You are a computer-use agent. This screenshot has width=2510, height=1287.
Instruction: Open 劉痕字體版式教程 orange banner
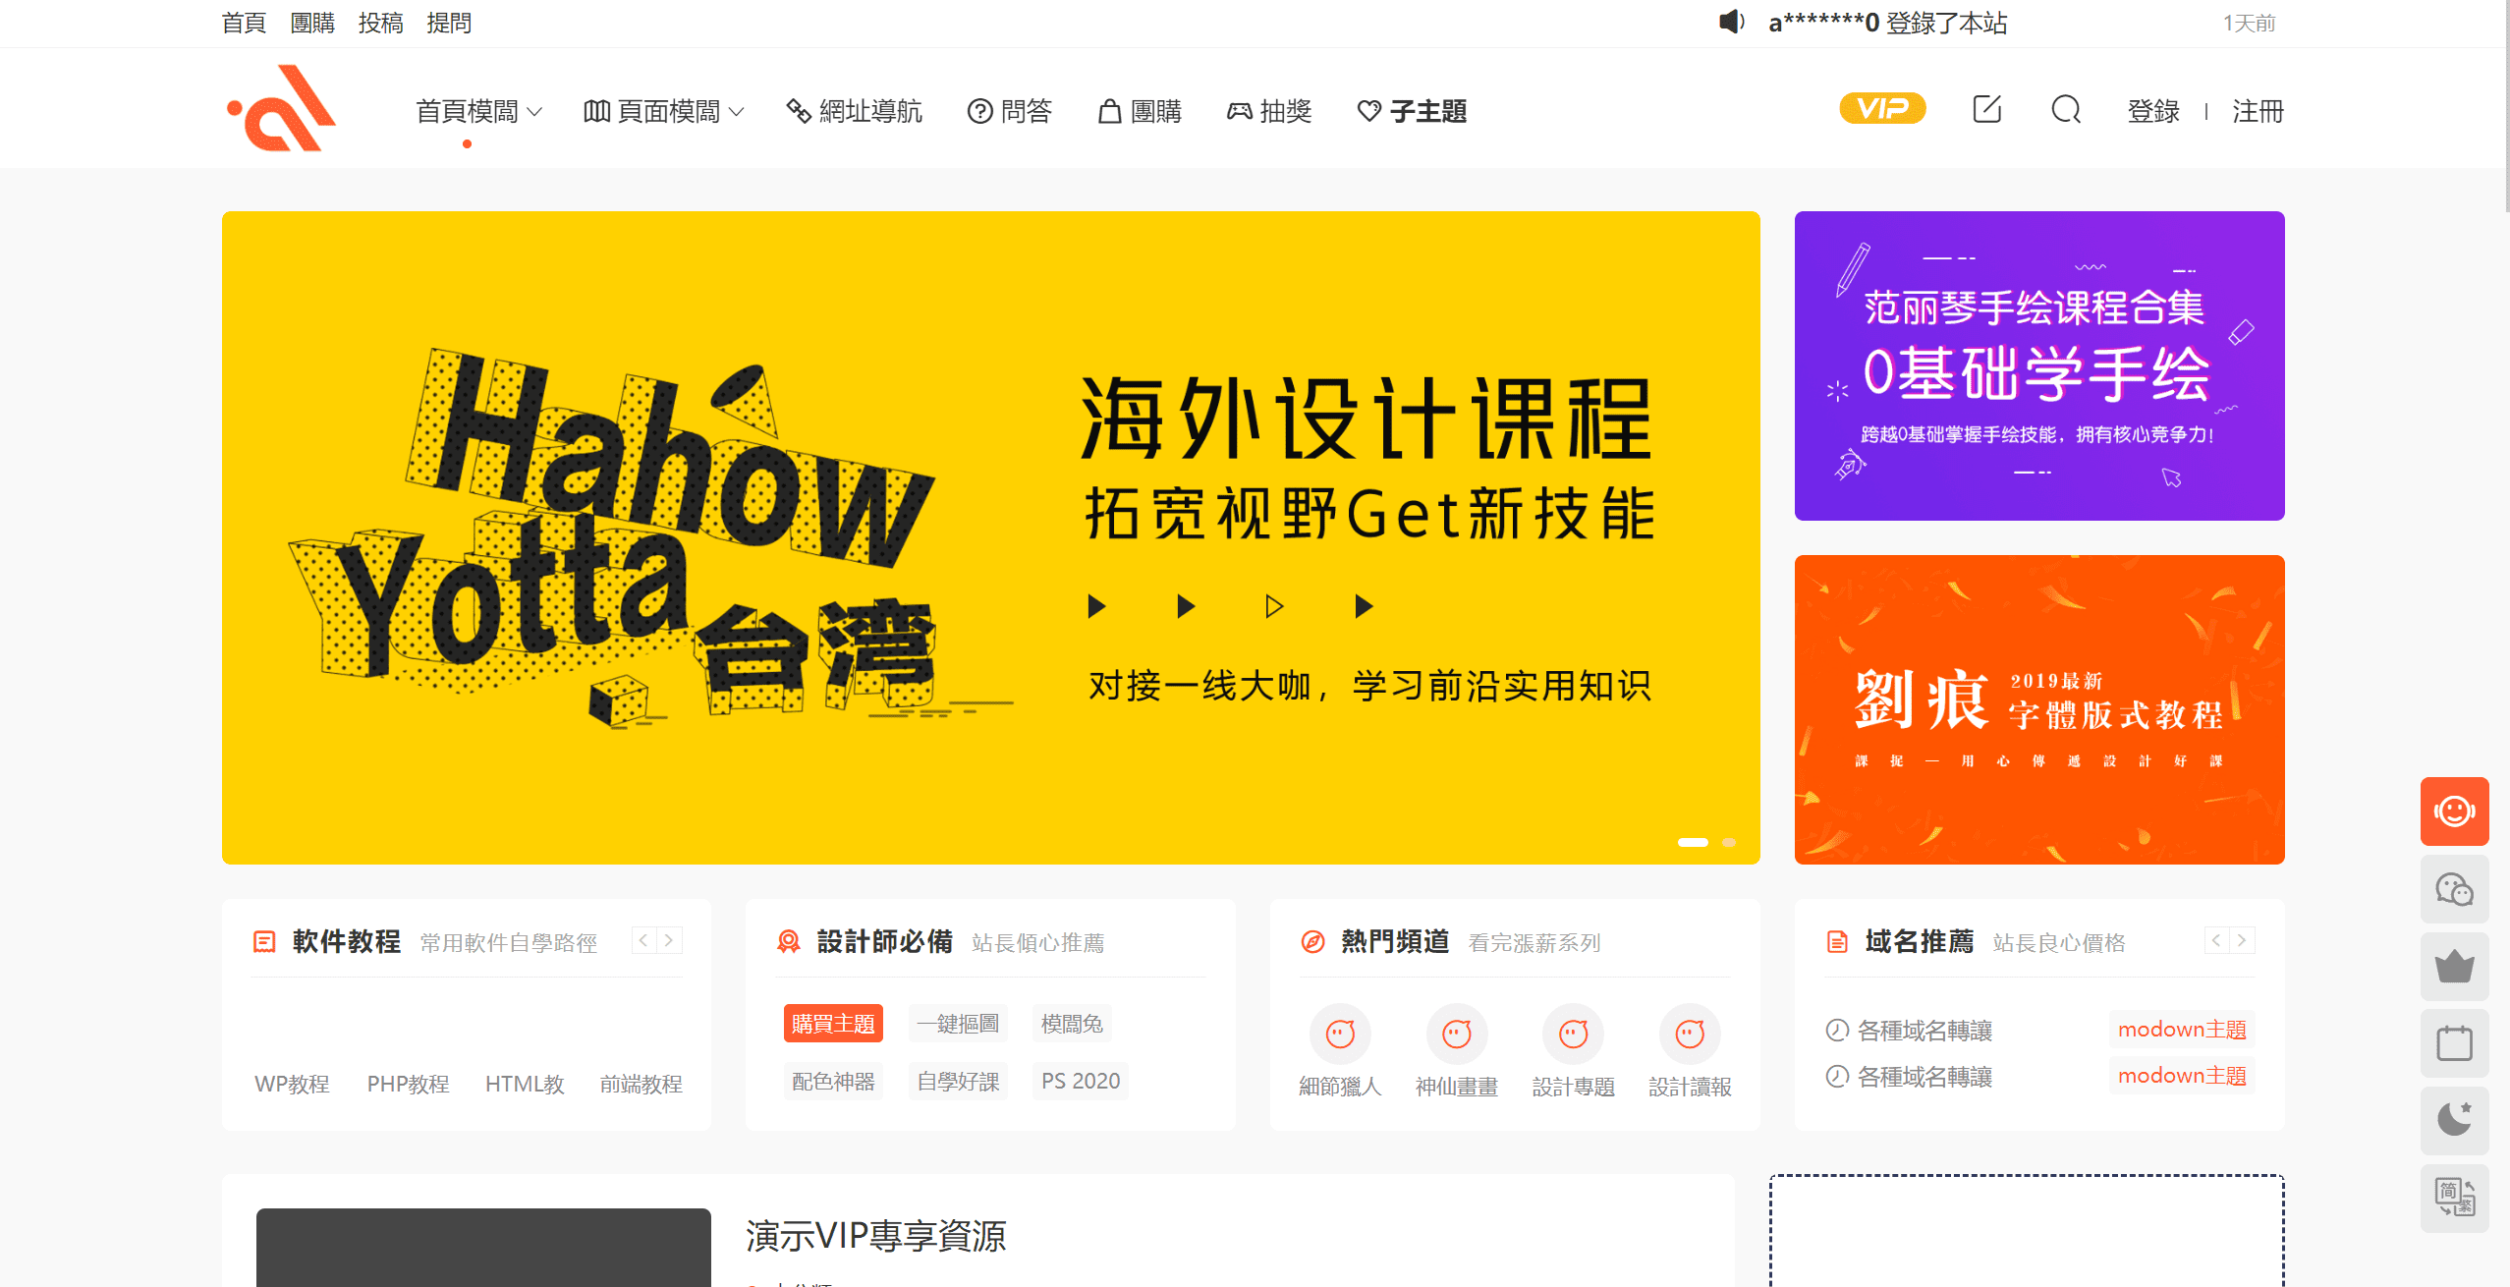coord(2039,709)
